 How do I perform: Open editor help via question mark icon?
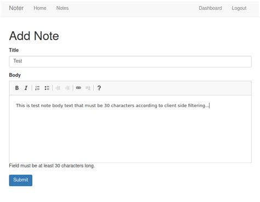[99, 88]
